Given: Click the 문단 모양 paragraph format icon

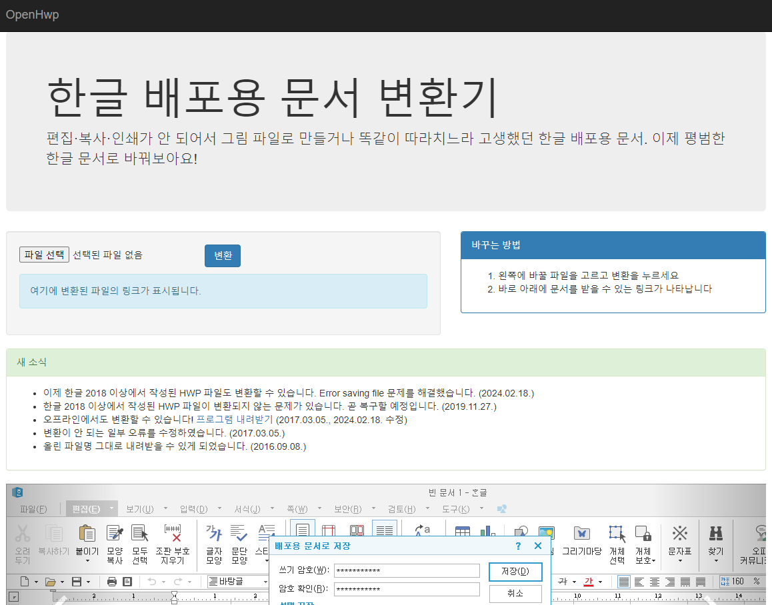Looking at the screenshot, I should [239, 533].
